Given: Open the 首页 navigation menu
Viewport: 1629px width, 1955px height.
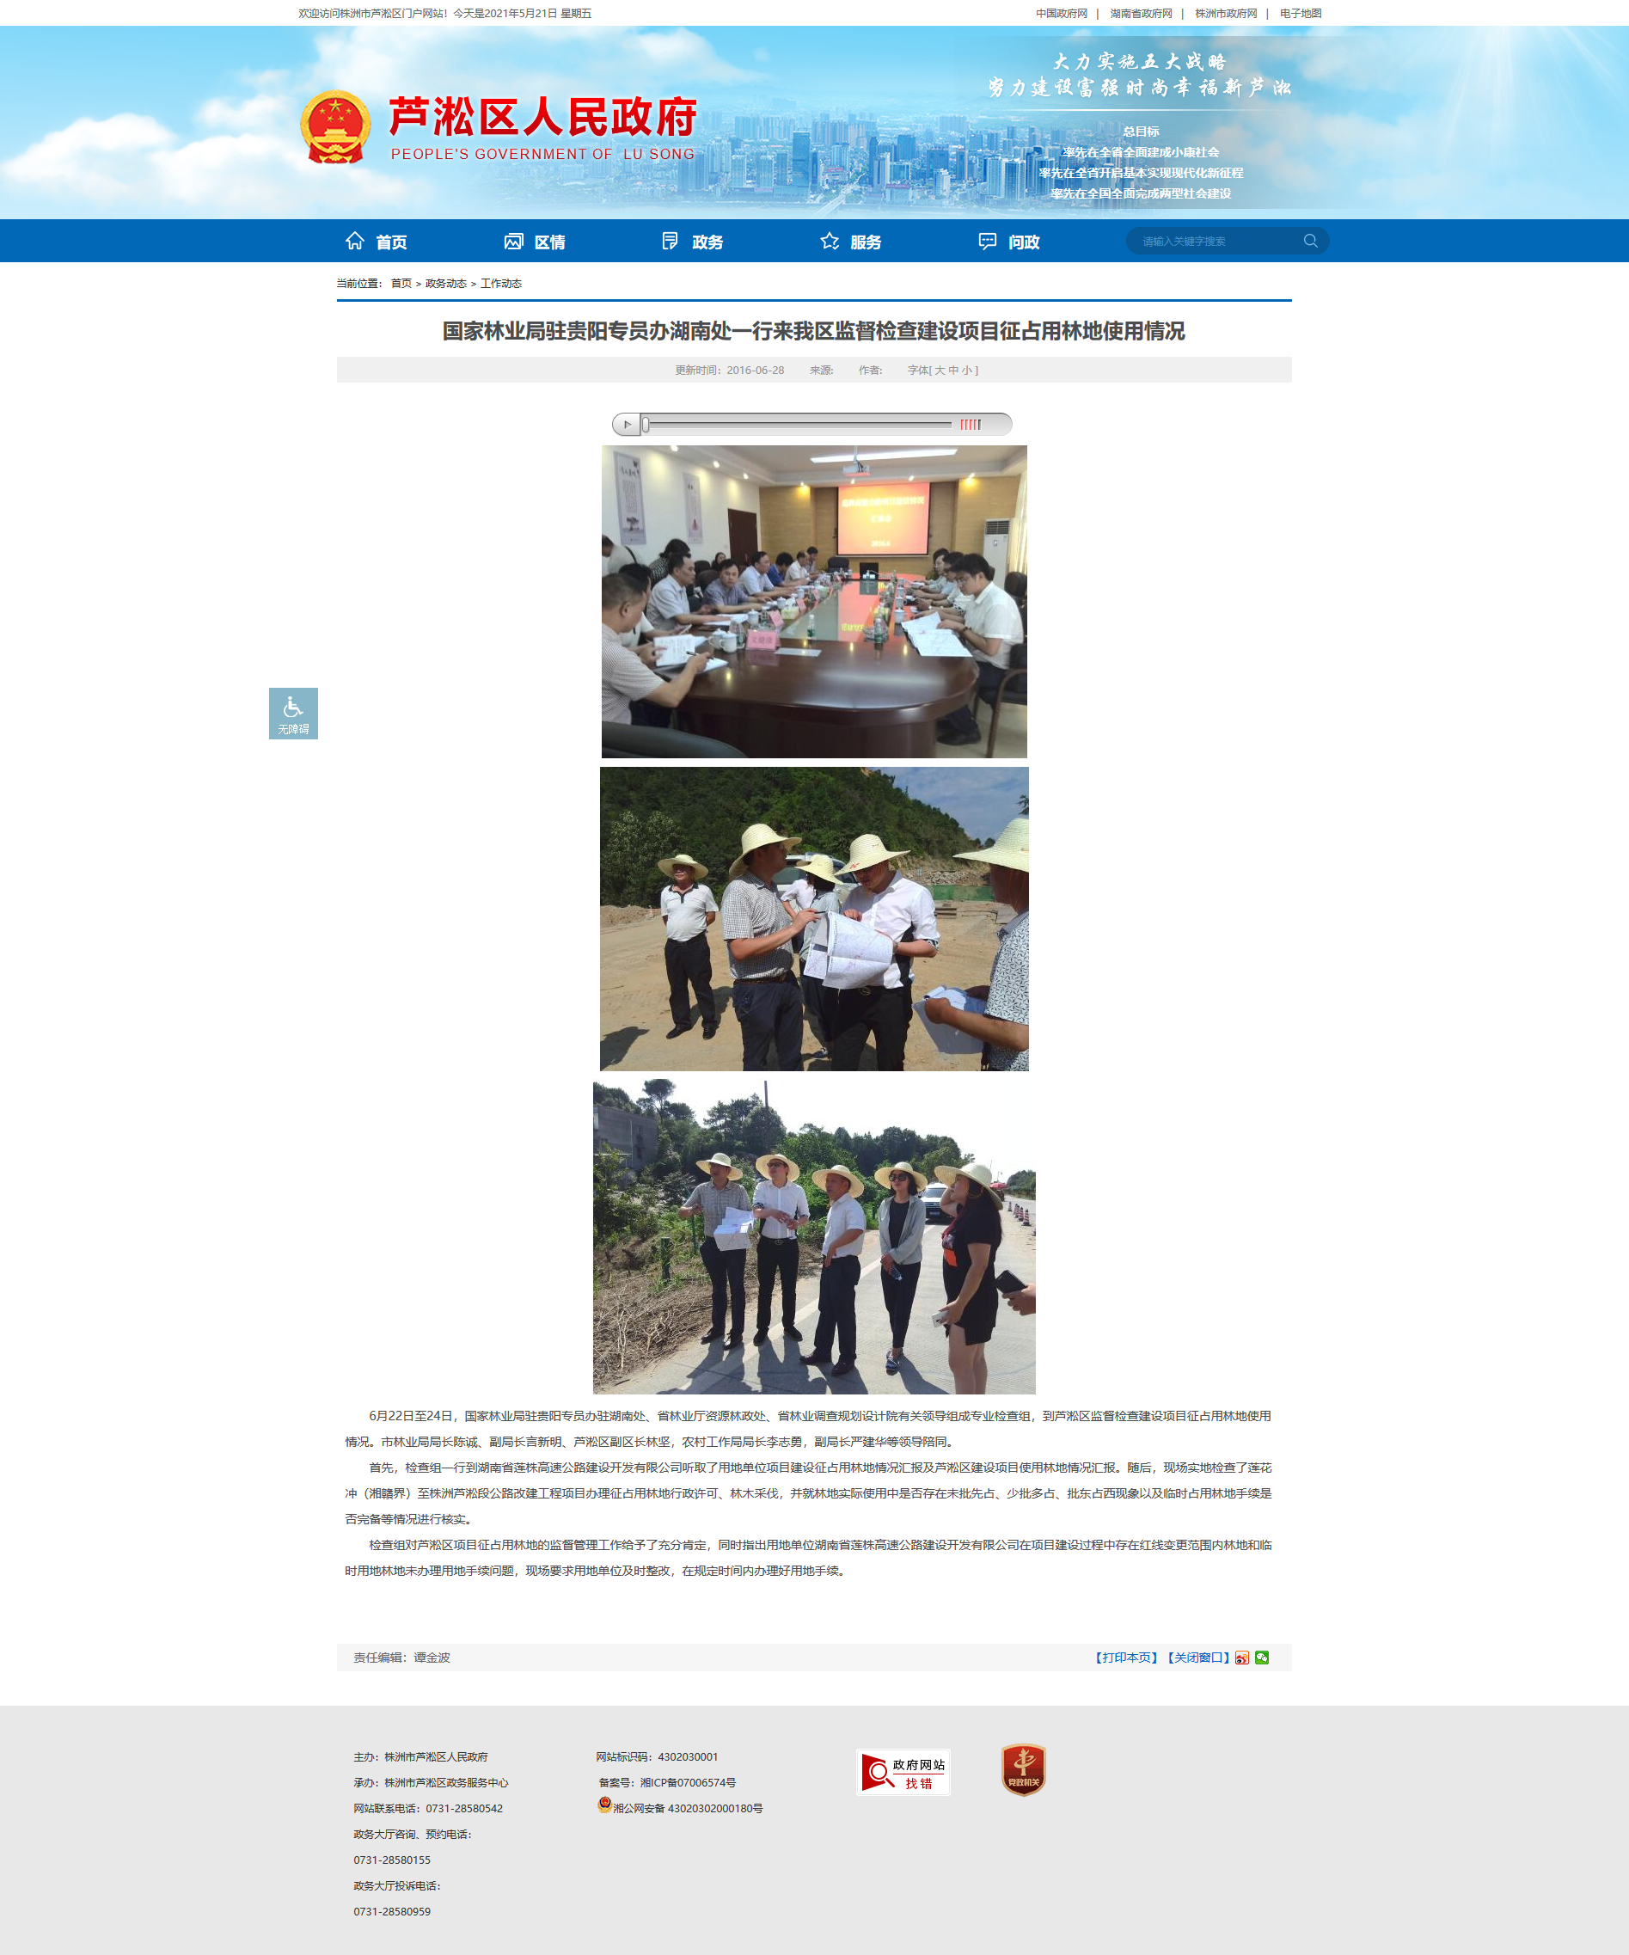Looking at the screenshot, I should tap(376, 242).
